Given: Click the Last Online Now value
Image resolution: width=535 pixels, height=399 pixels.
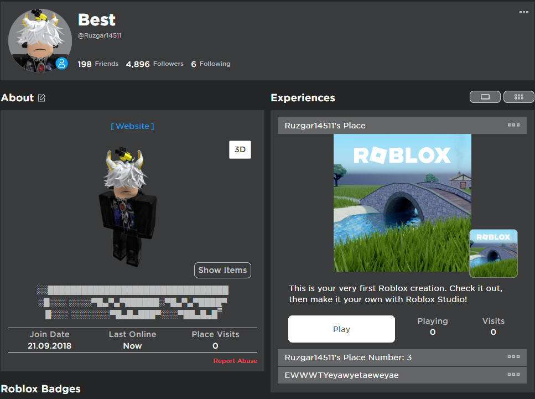Looking at the screenshot, I should pyautogui.click(x=132, y=346).
